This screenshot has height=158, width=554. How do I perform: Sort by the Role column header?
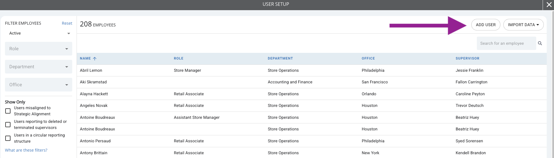coord(179,58)
